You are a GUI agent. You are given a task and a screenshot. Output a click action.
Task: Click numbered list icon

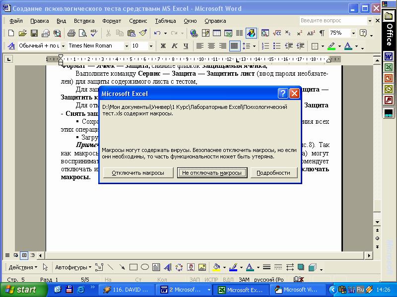(265, 46)
